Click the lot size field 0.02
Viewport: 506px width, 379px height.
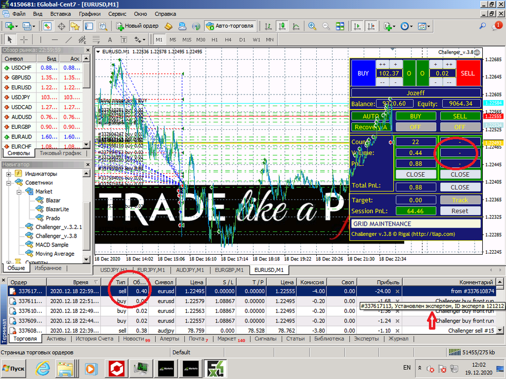(x=442, y=73)
